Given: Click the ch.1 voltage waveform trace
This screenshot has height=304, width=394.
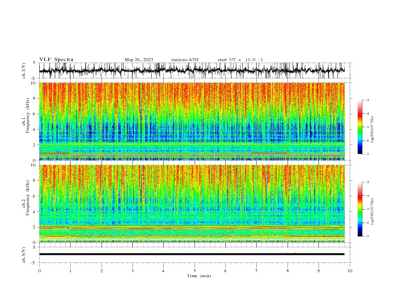Looking at the screenshot, I should (192, 71).
